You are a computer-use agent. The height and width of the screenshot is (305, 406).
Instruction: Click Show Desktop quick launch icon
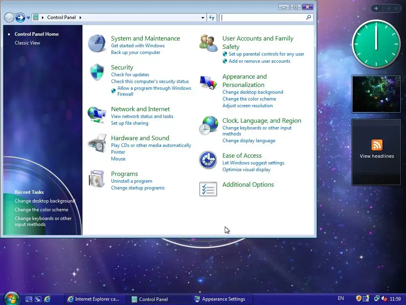pos(29,299)
